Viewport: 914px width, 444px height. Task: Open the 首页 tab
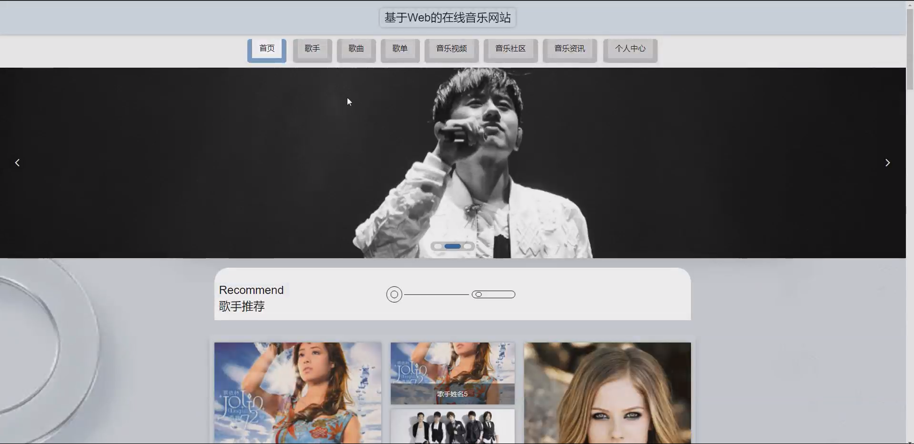click(267, 50)
